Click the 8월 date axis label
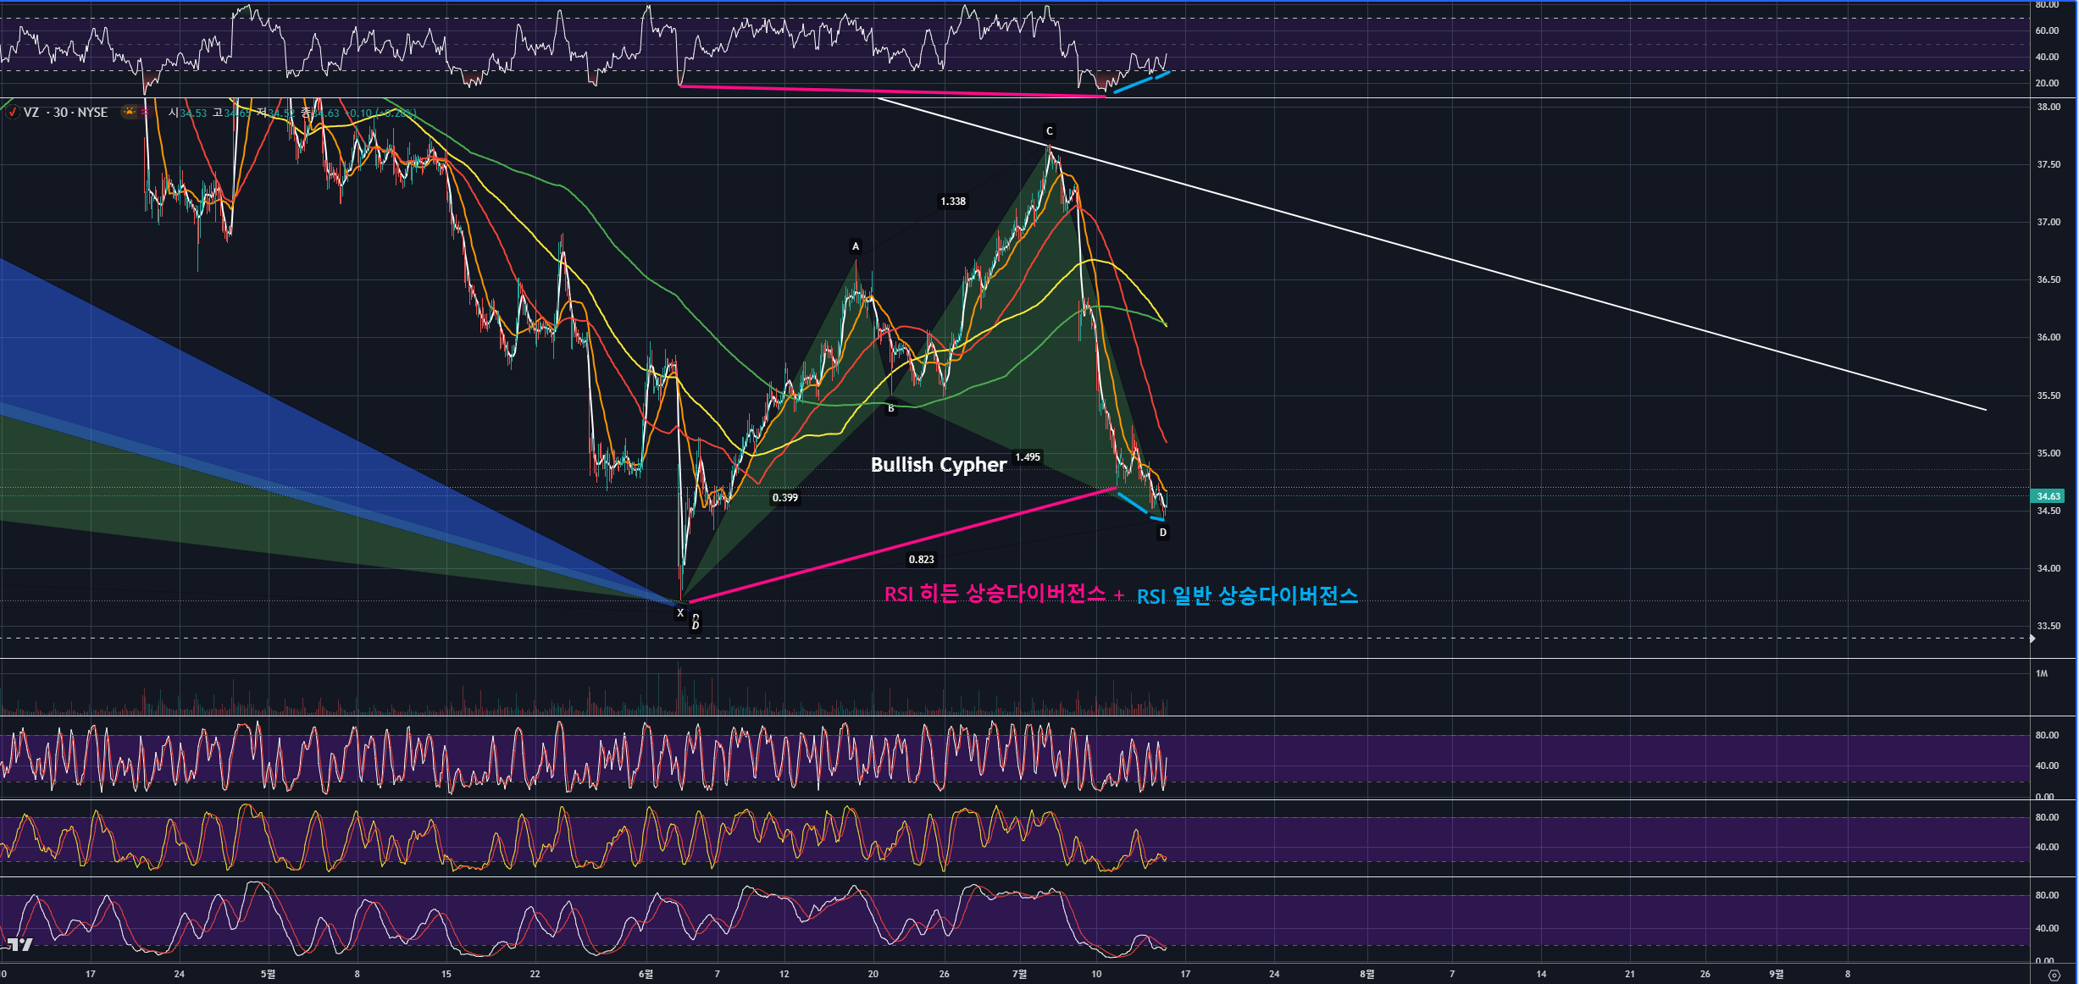The height and width of the screenshot is (984, 2079). coord(1367,974)
